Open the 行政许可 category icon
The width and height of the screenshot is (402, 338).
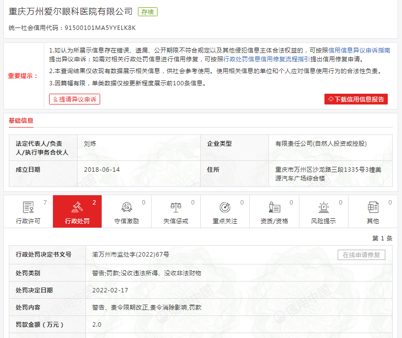(x=28, y=208)
